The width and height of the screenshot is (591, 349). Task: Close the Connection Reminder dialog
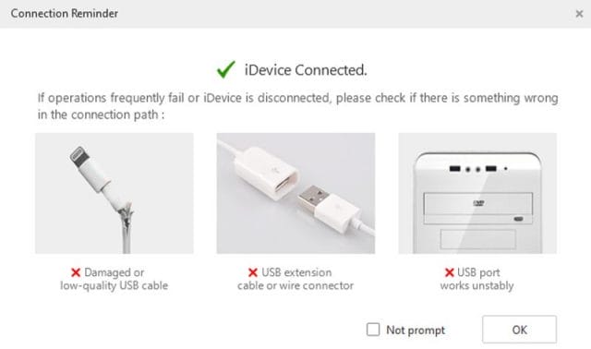[579, 14]
